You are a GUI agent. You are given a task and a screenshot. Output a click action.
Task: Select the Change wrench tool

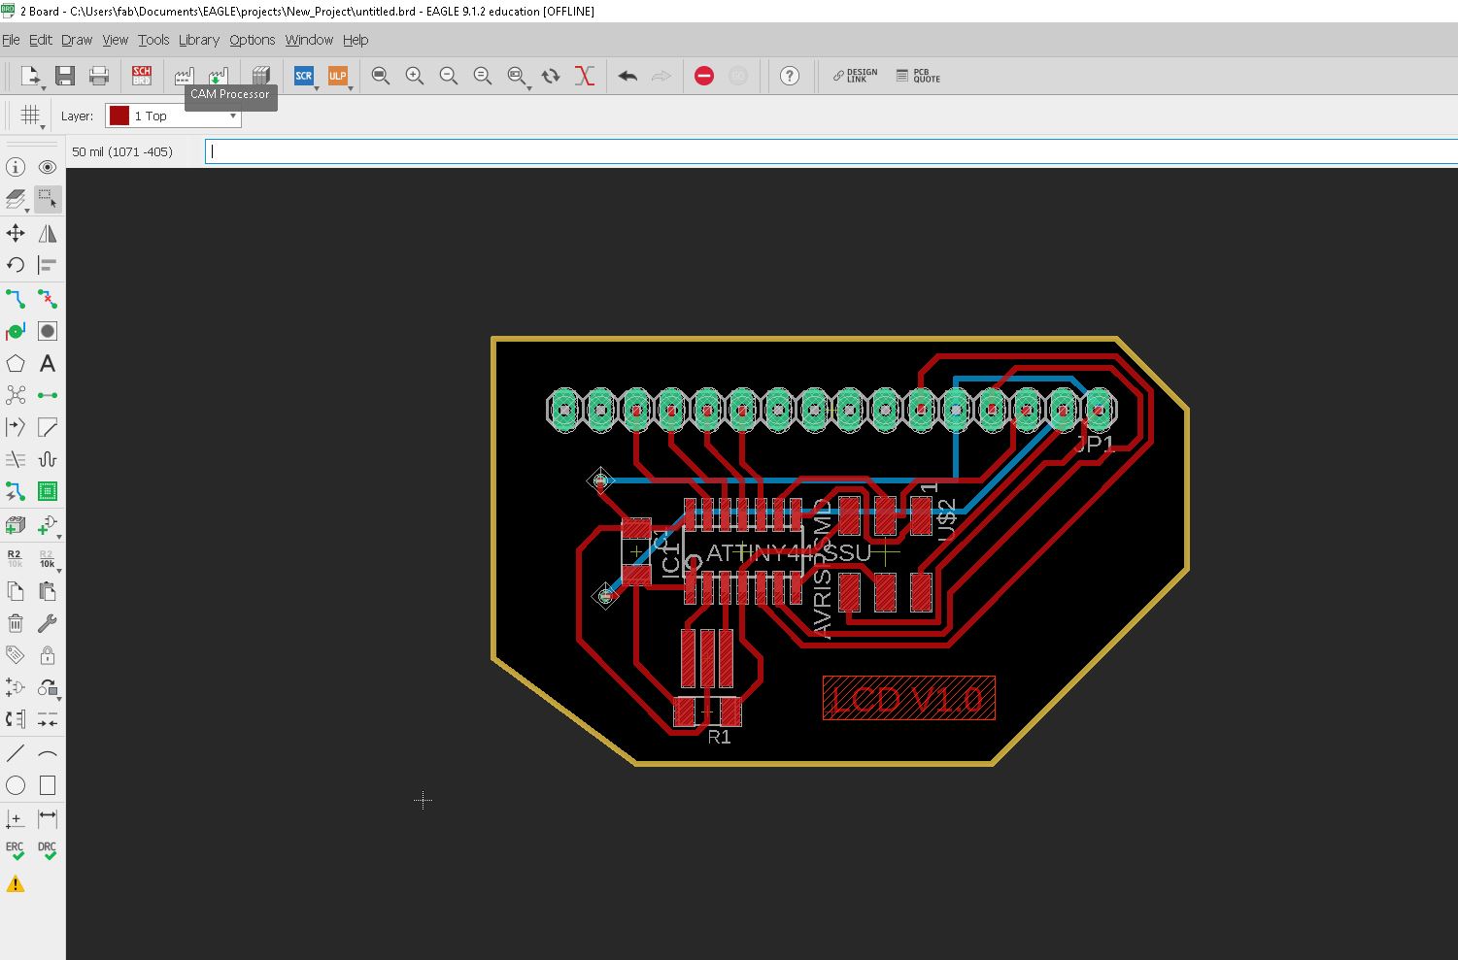tap(48, 623)
